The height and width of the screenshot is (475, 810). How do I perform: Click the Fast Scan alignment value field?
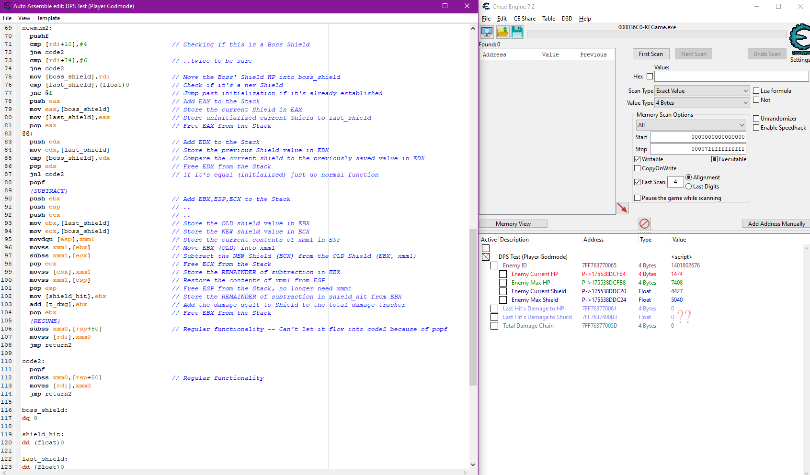click(x=675, y=182)
